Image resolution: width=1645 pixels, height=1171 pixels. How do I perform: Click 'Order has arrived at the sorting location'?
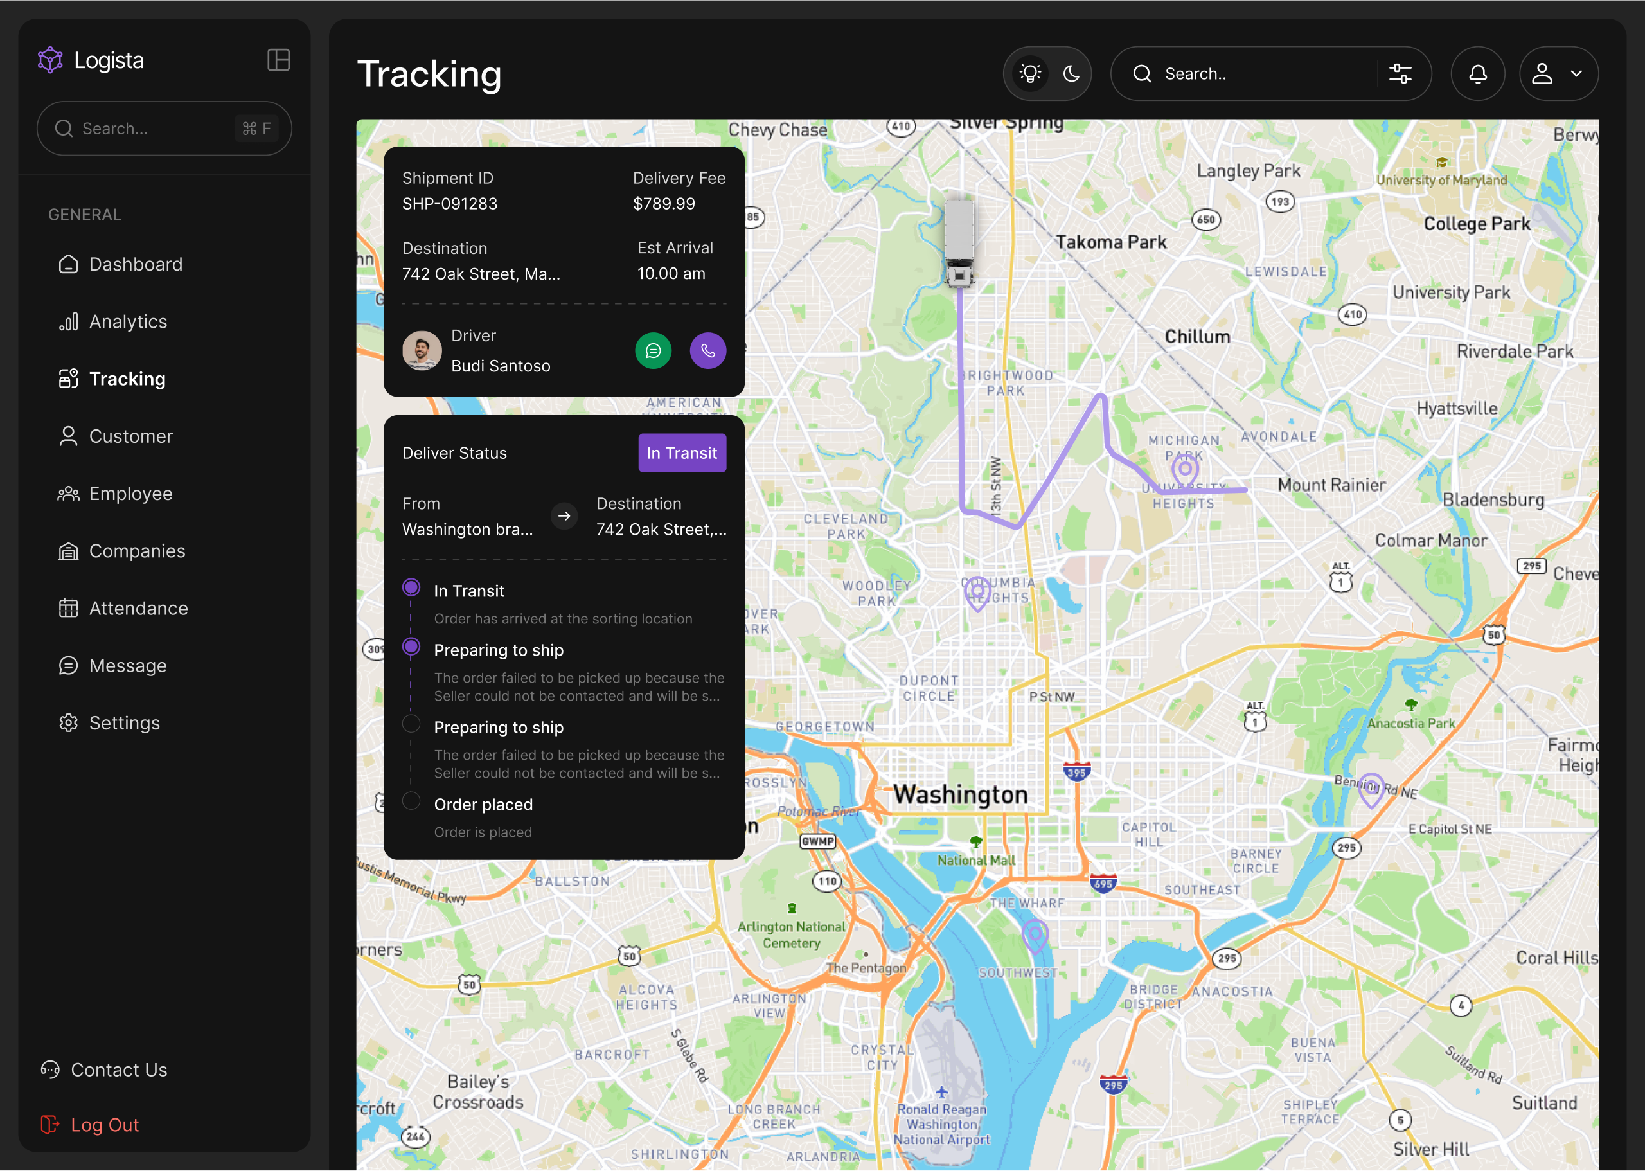click(563, 620)
